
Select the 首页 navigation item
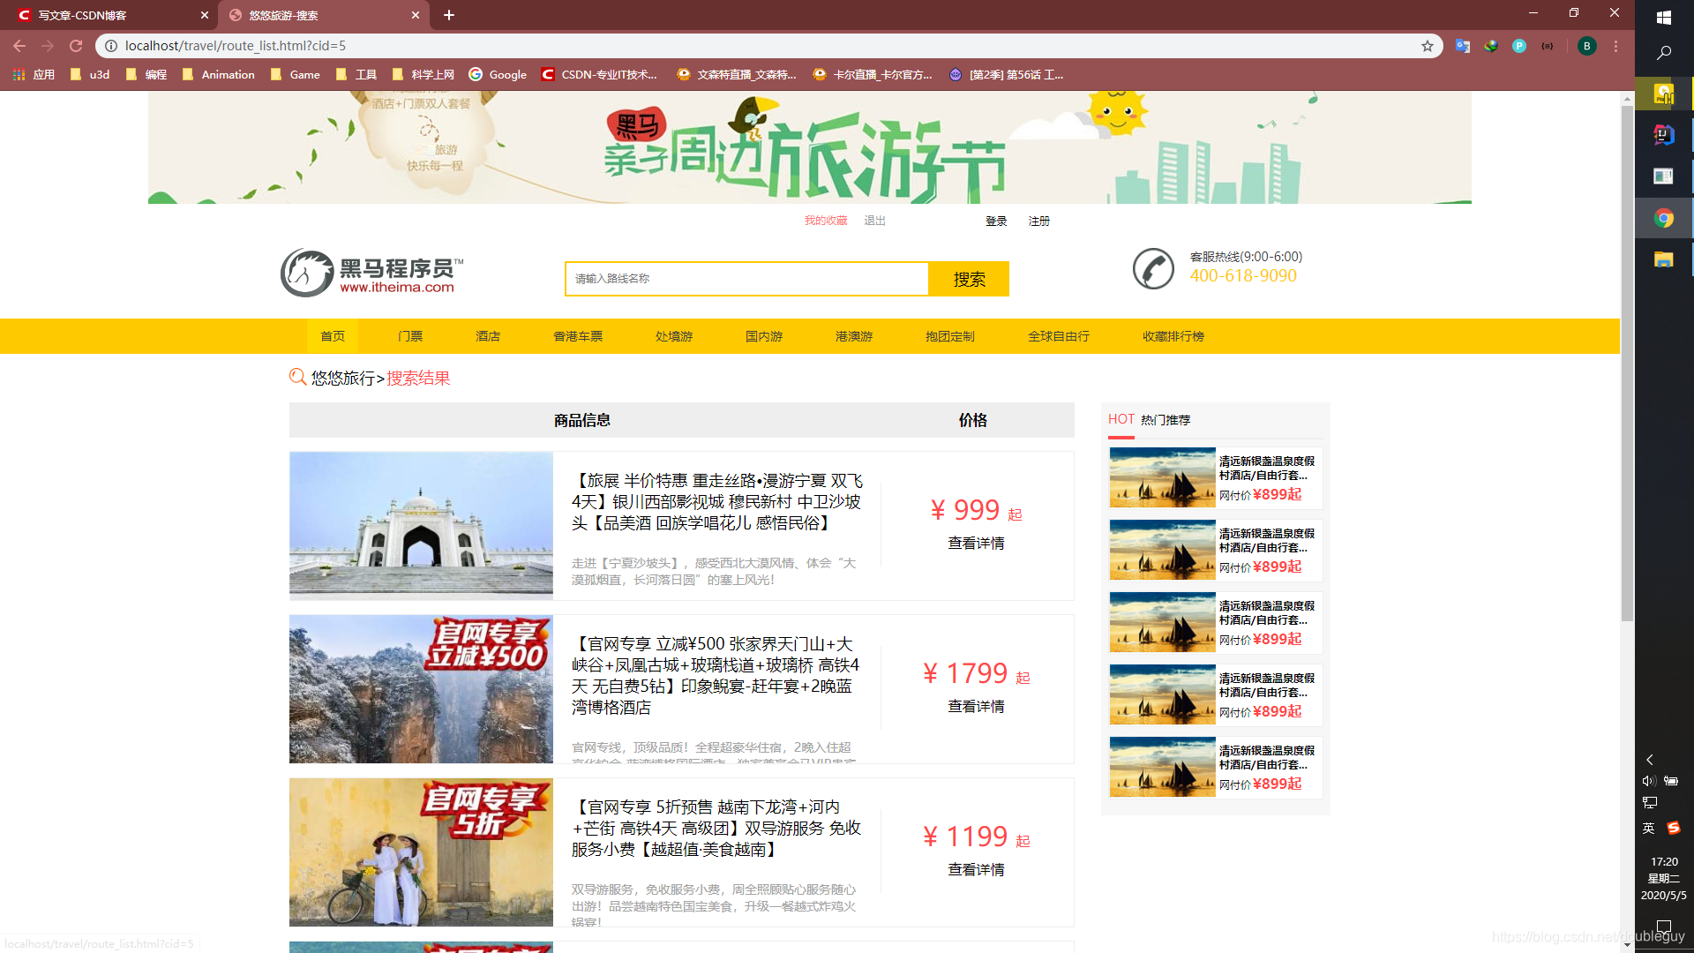coord(333,336)
